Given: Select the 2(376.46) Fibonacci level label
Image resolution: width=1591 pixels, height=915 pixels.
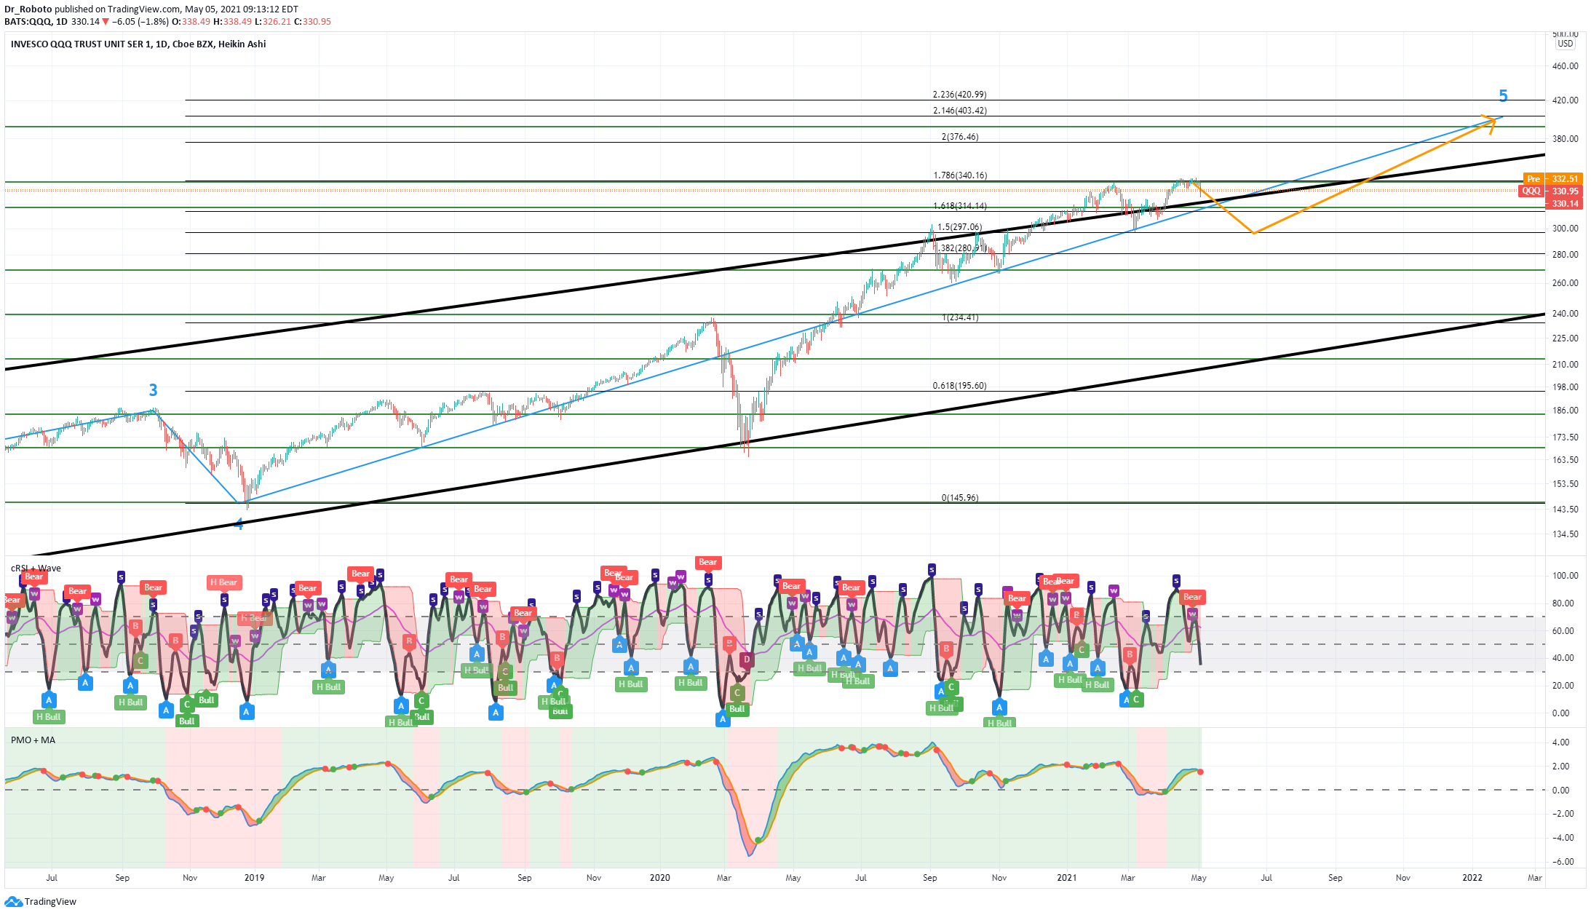Looking at the screenshot, I should click(959, 137).
